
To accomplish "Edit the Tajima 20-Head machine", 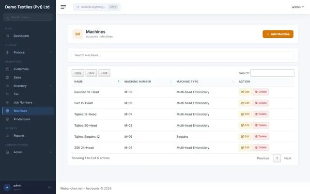I will pos(245,125).
